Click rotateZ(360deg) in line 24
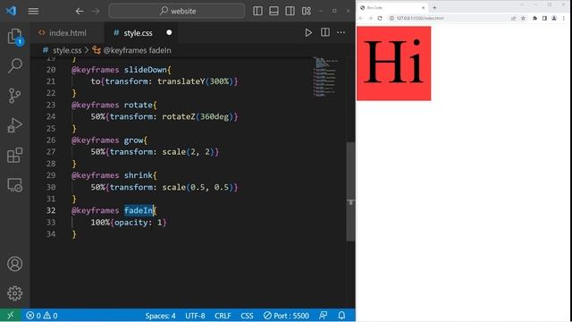This screenshot has width=572, height=322. (198, 117)
